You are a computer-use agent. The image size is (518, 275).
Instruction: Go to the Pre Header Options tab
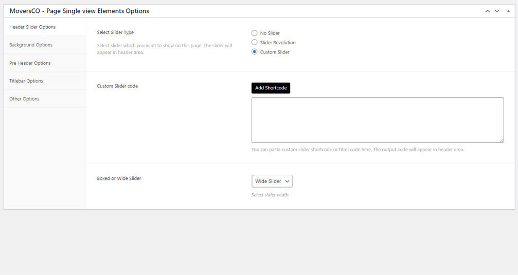(30, 63)
